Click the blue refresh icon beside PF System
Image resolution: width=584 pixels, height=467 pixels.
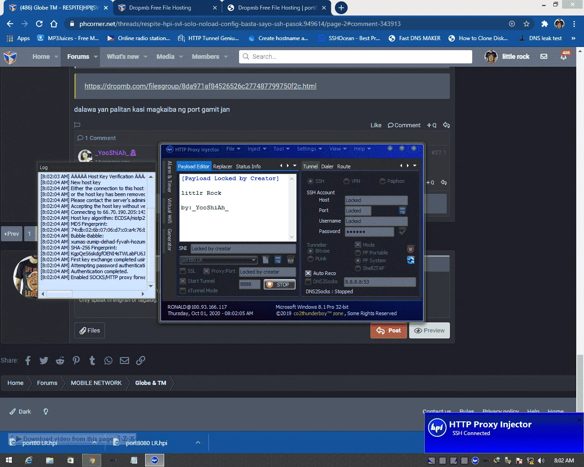[411, 260]
